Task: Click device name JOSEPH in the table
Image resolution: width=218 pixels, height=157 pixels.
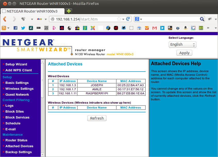Action: point(97,85)
